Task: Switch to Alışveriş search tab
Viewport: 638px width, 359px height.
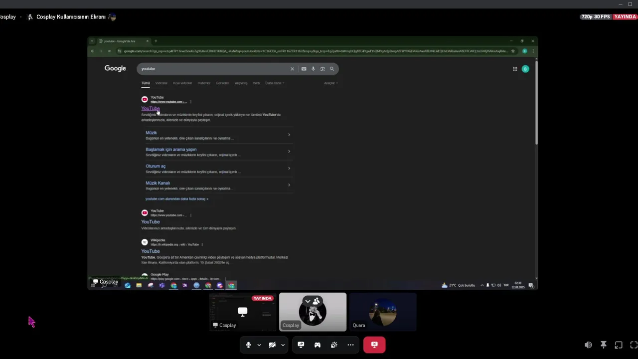Action: click(x=241, y=83)
